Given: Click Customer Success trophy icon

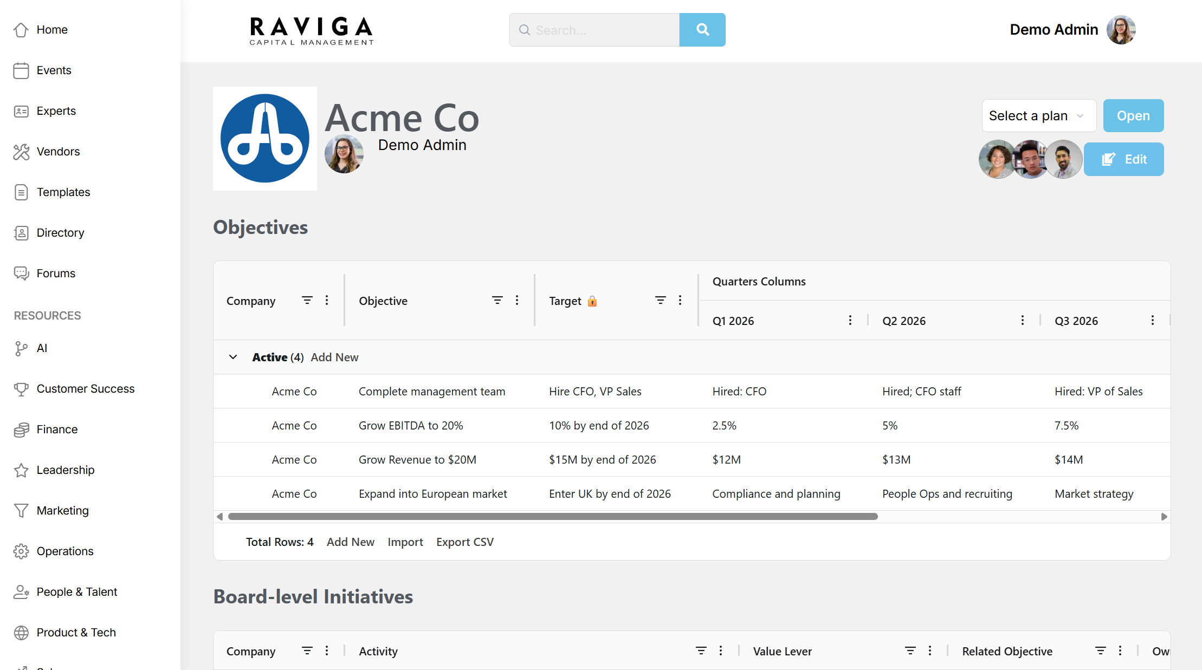Looking at the screenshot, I should coord(21,389).
